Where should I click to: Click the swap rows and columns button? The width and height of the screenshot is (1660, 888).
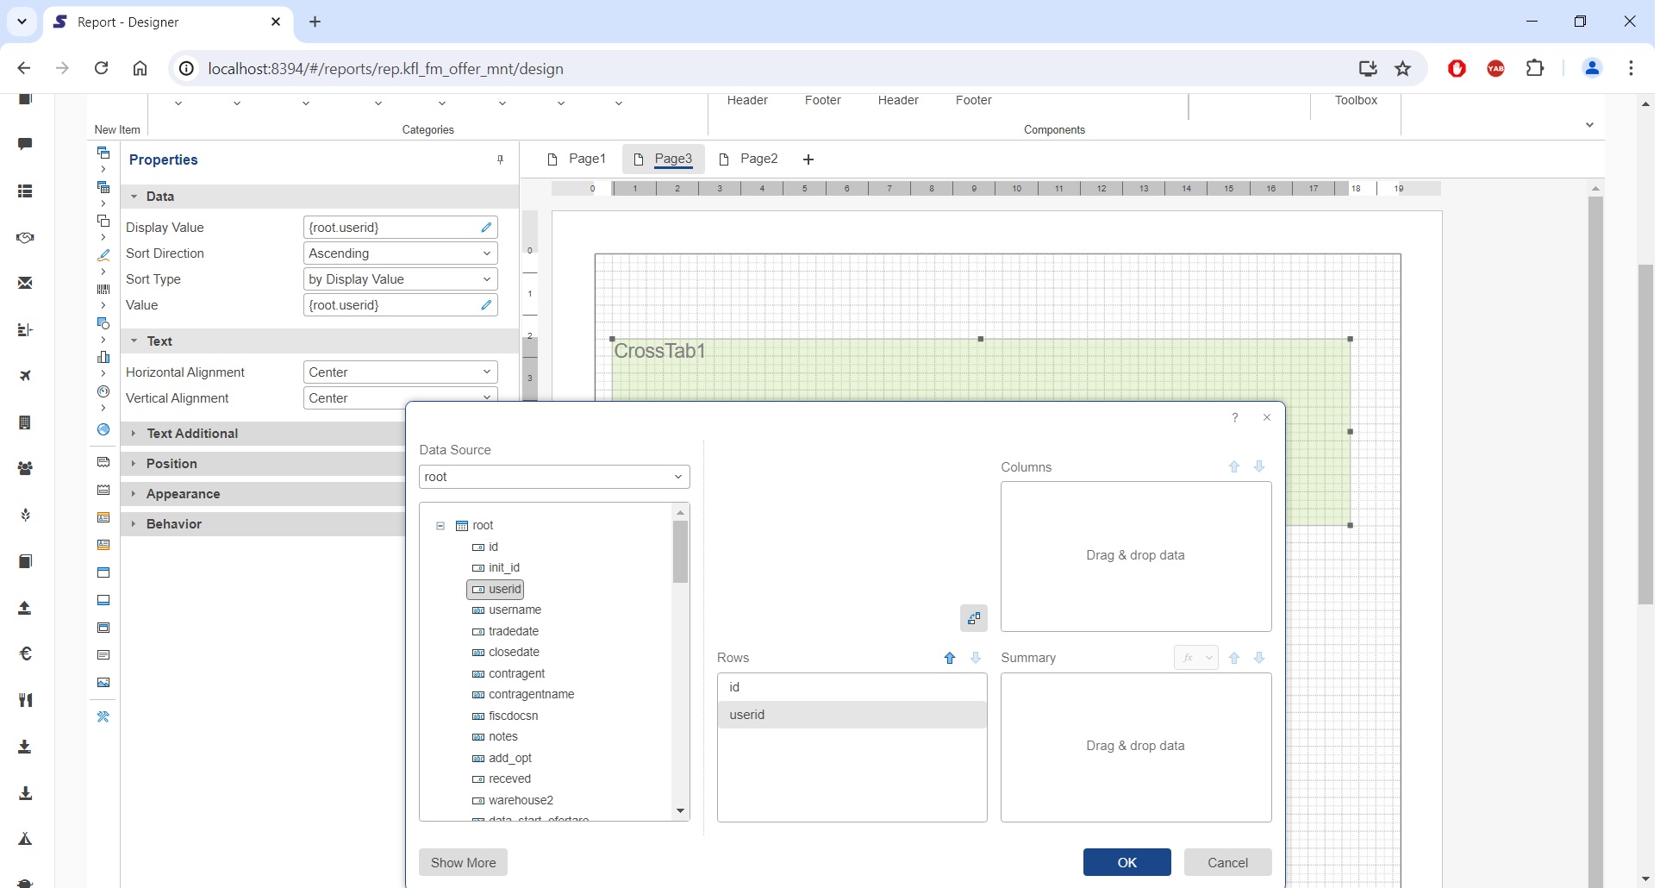pyautogui.click(x=973, y=618)
